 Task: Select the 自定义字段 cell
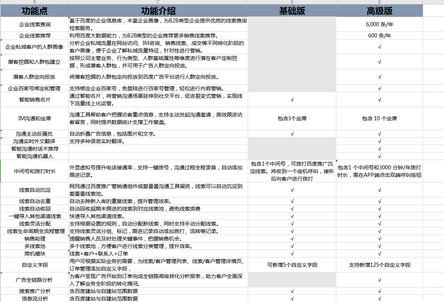coord(35,265)
